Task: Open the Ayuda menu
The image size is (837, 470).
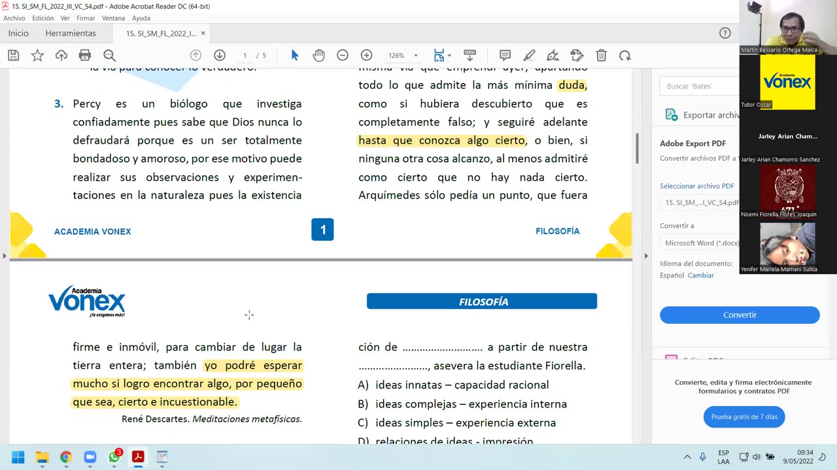Action: [141, 18]
